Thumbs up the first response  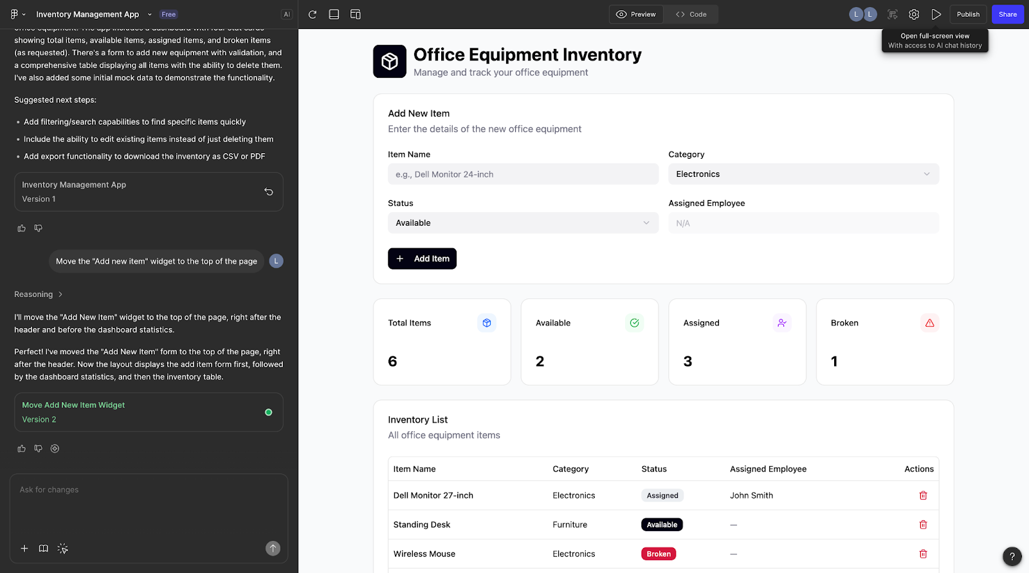(x=21, y=228)
